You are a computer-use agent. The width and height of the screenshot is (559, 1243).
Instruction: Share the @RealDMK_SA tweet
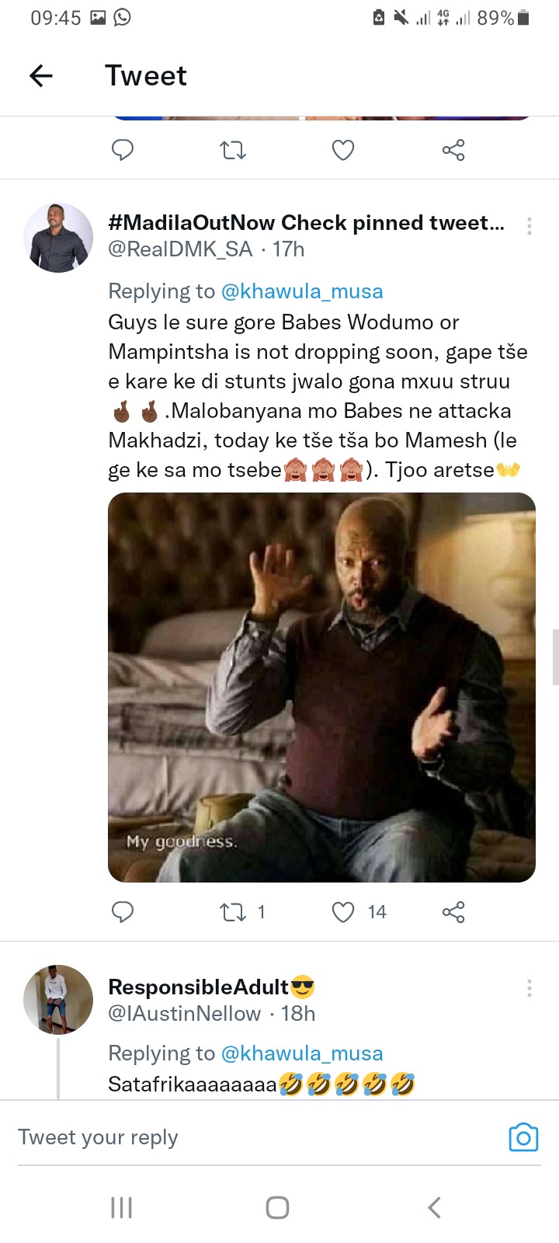(x=453, y=912)
